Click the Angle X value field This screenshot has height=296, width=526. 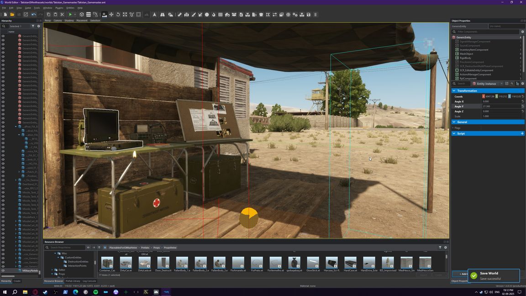click(x=501, y=101)
